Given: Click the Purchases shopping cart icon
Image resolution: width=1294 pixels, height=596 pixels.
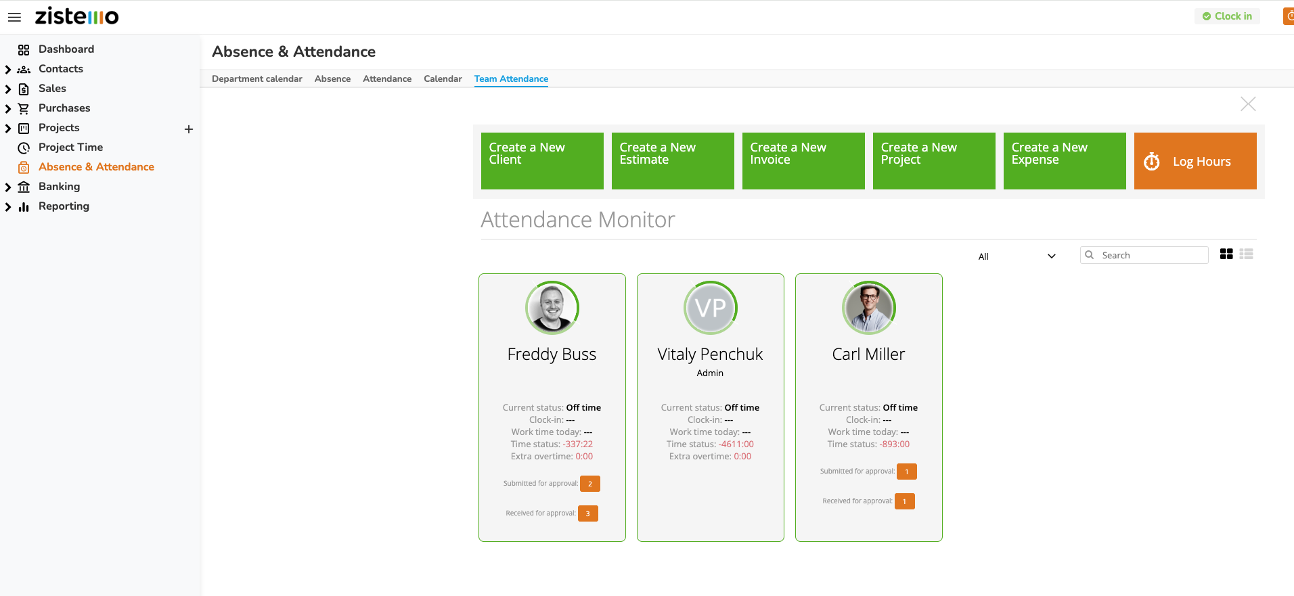Looking at the screenshot, I should pos(24,108).
